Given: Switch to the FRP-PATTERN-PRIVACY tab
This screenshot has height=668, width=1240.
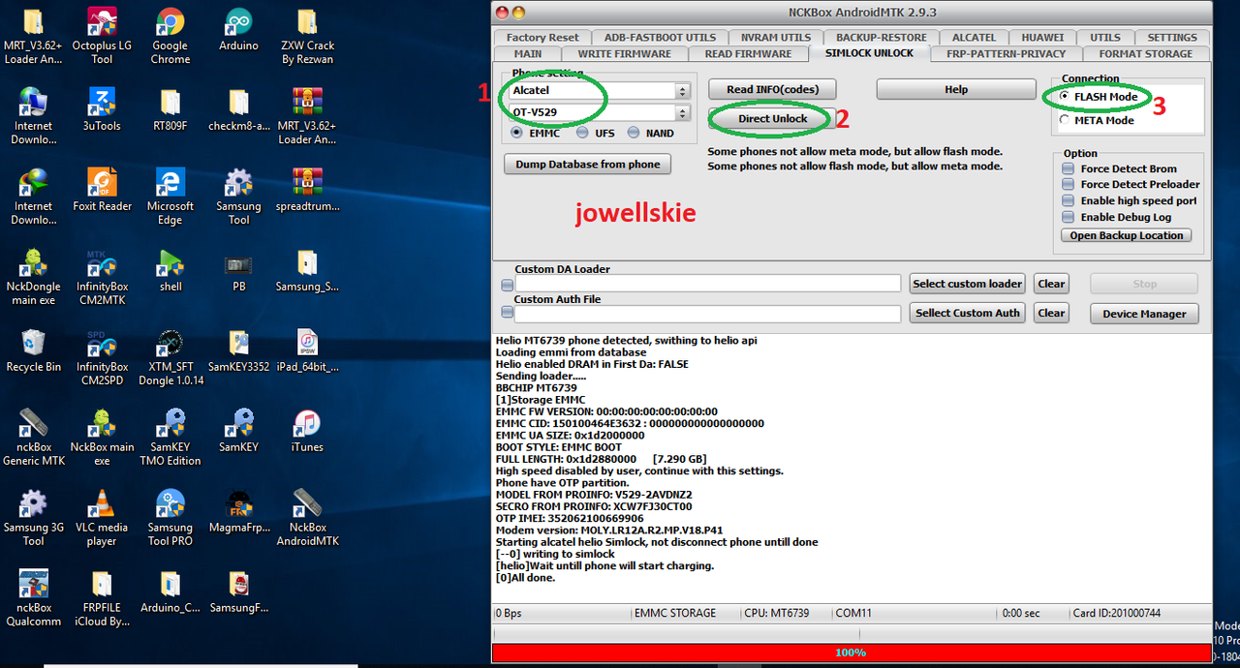Looking at the screenshot, I should (1007, 53).
